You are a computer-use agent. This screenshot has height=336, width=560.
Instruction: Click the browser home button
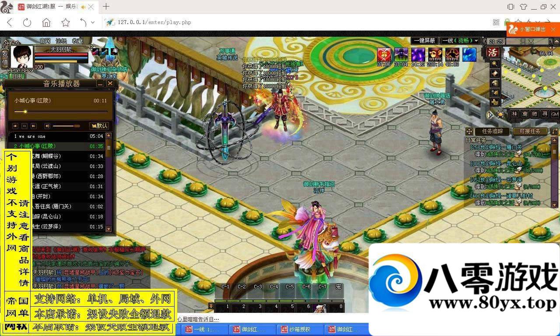click(46, 22)
